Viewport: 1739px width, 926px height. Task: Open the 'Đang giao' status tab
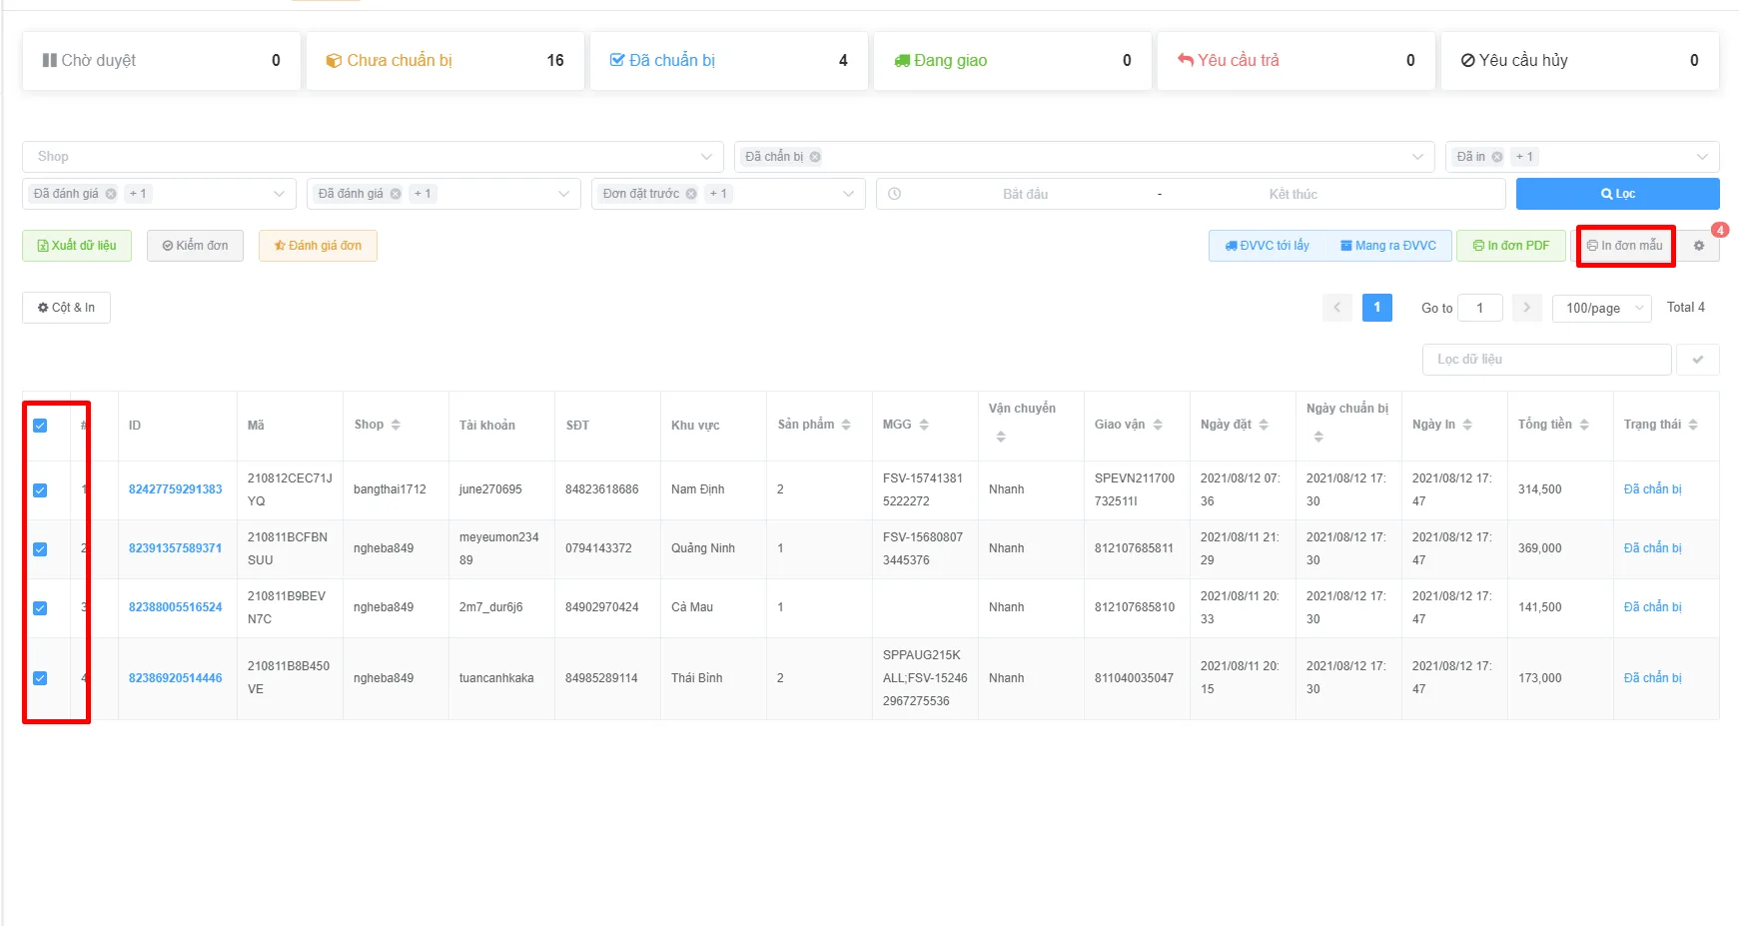(x=1012, y=61)
